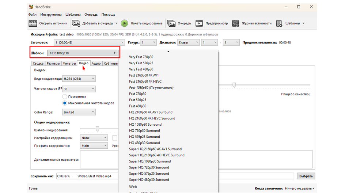Switch to the Фильтры tab
The height and width of the screenshot is (194, 345).
(69, 63)
